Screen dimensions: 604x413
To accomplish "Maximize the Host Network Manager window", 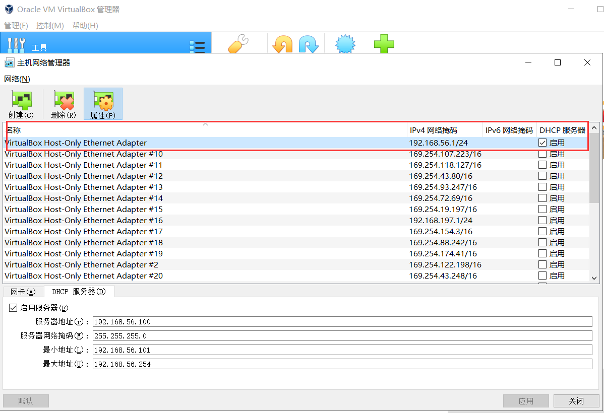I will pos(558,62).
